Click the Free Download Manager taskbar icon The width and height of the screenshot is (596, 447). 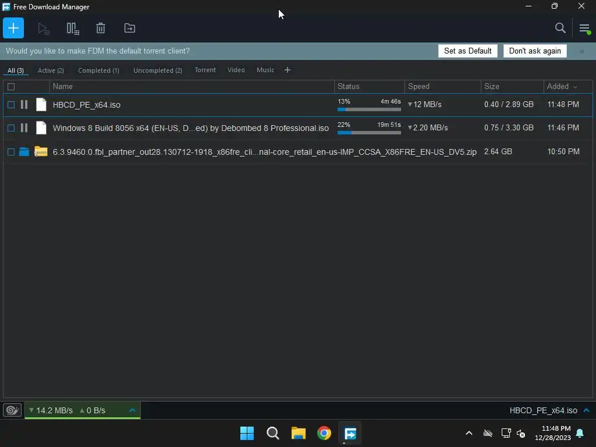[x=350, y=433]
